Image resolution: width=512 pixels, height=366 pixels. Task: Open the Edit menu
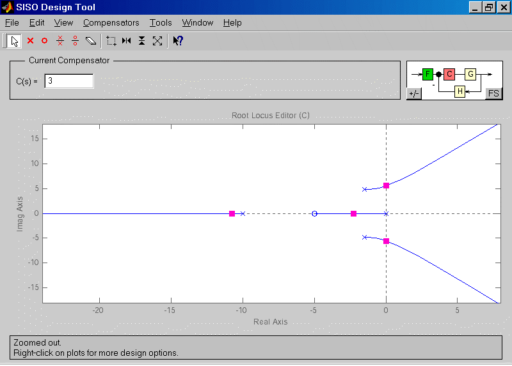tap(36, 23)
